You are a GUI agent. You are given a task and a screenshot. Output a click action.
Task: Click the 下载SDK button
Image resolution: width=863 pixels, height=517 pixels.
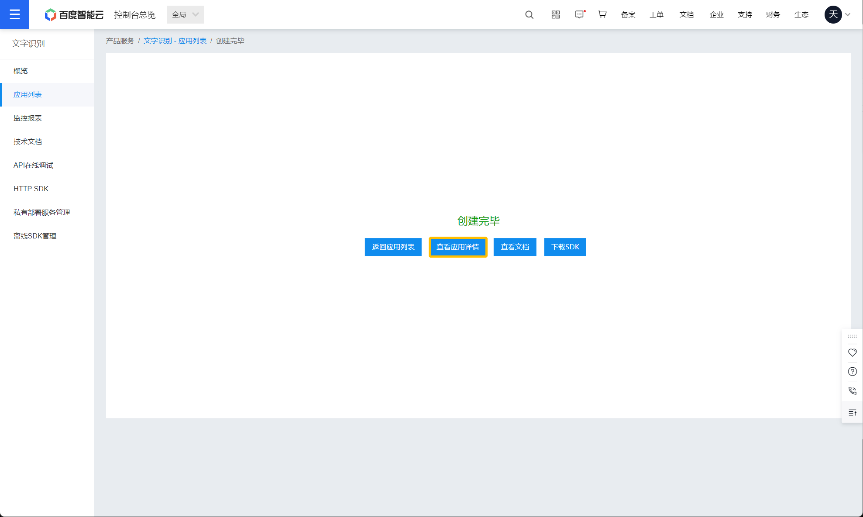[565, 247]
